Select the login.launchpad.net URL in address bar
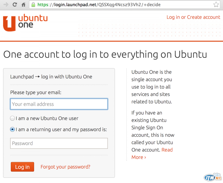 [99, 5]
